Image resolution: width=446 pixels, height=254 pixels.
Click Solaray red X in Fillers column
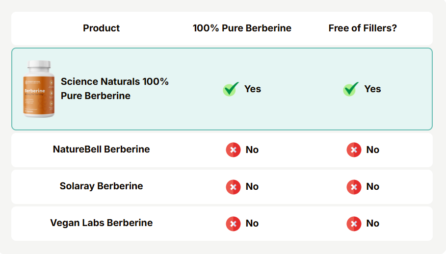tap(354, 186)
